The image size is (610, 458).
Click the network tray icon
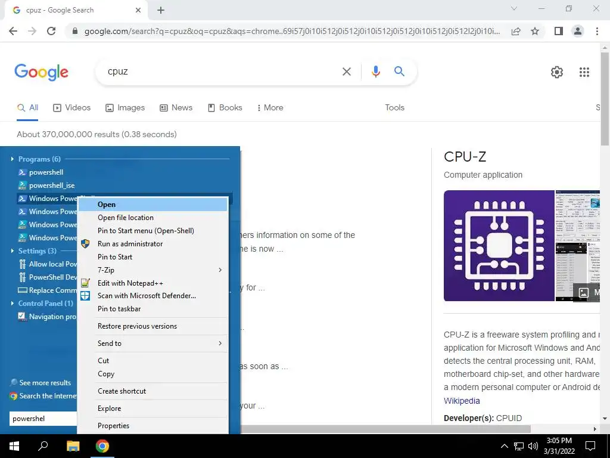tap(519, 446)
